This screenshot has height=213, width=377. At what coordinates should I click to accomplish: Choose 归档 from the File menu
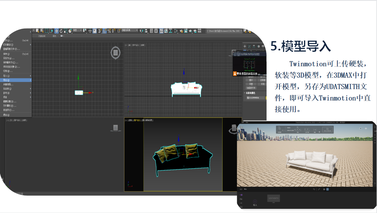[x=8, y=71]
